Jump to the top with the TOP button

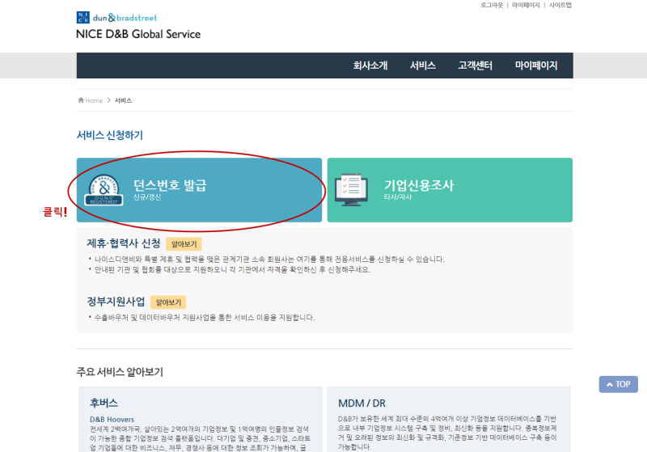(x=618, y=384)
